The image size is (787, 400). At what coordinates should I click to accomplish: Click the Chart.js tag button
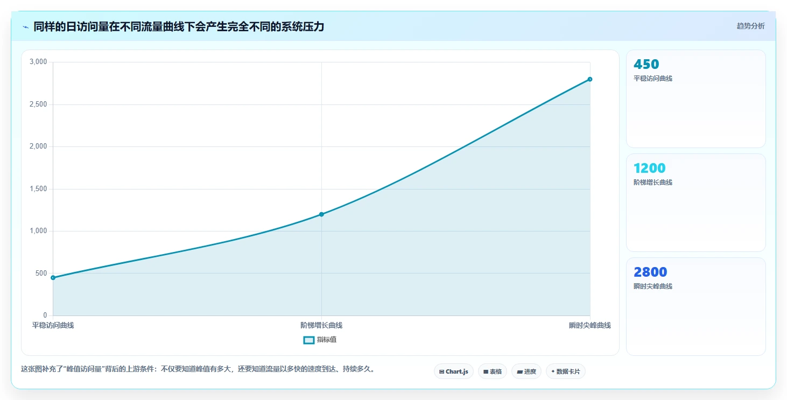point(454,371)
